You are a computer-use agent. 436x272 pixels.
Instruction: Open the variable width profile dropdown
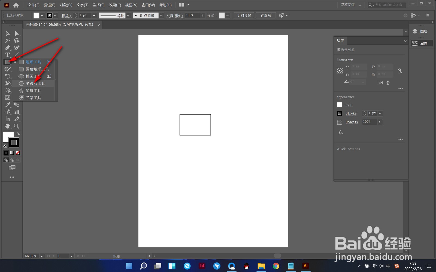tap(128, 16)
